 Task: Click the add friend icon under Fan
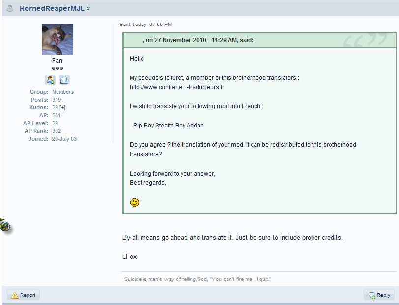50,80
